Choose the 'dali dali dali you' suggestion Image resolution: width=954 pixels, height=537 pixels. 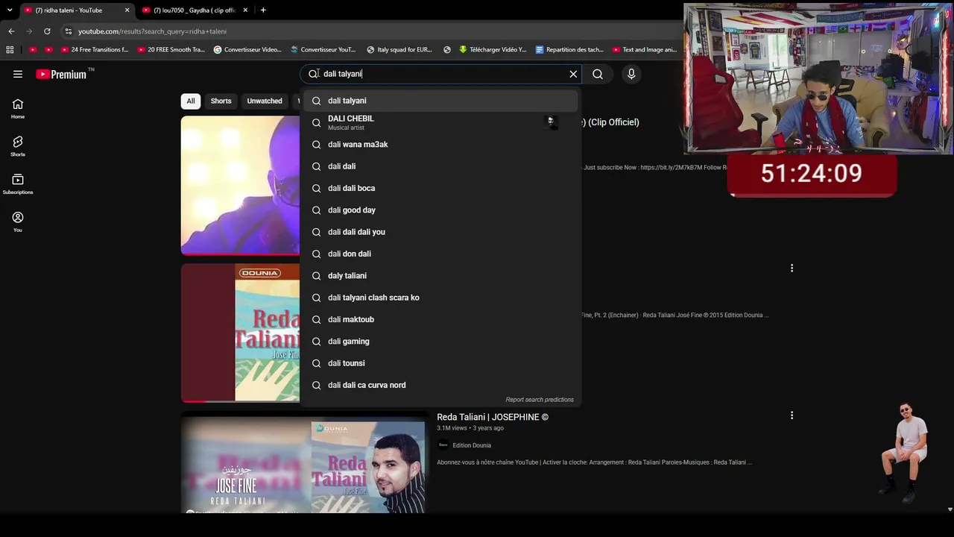(440, 232)
